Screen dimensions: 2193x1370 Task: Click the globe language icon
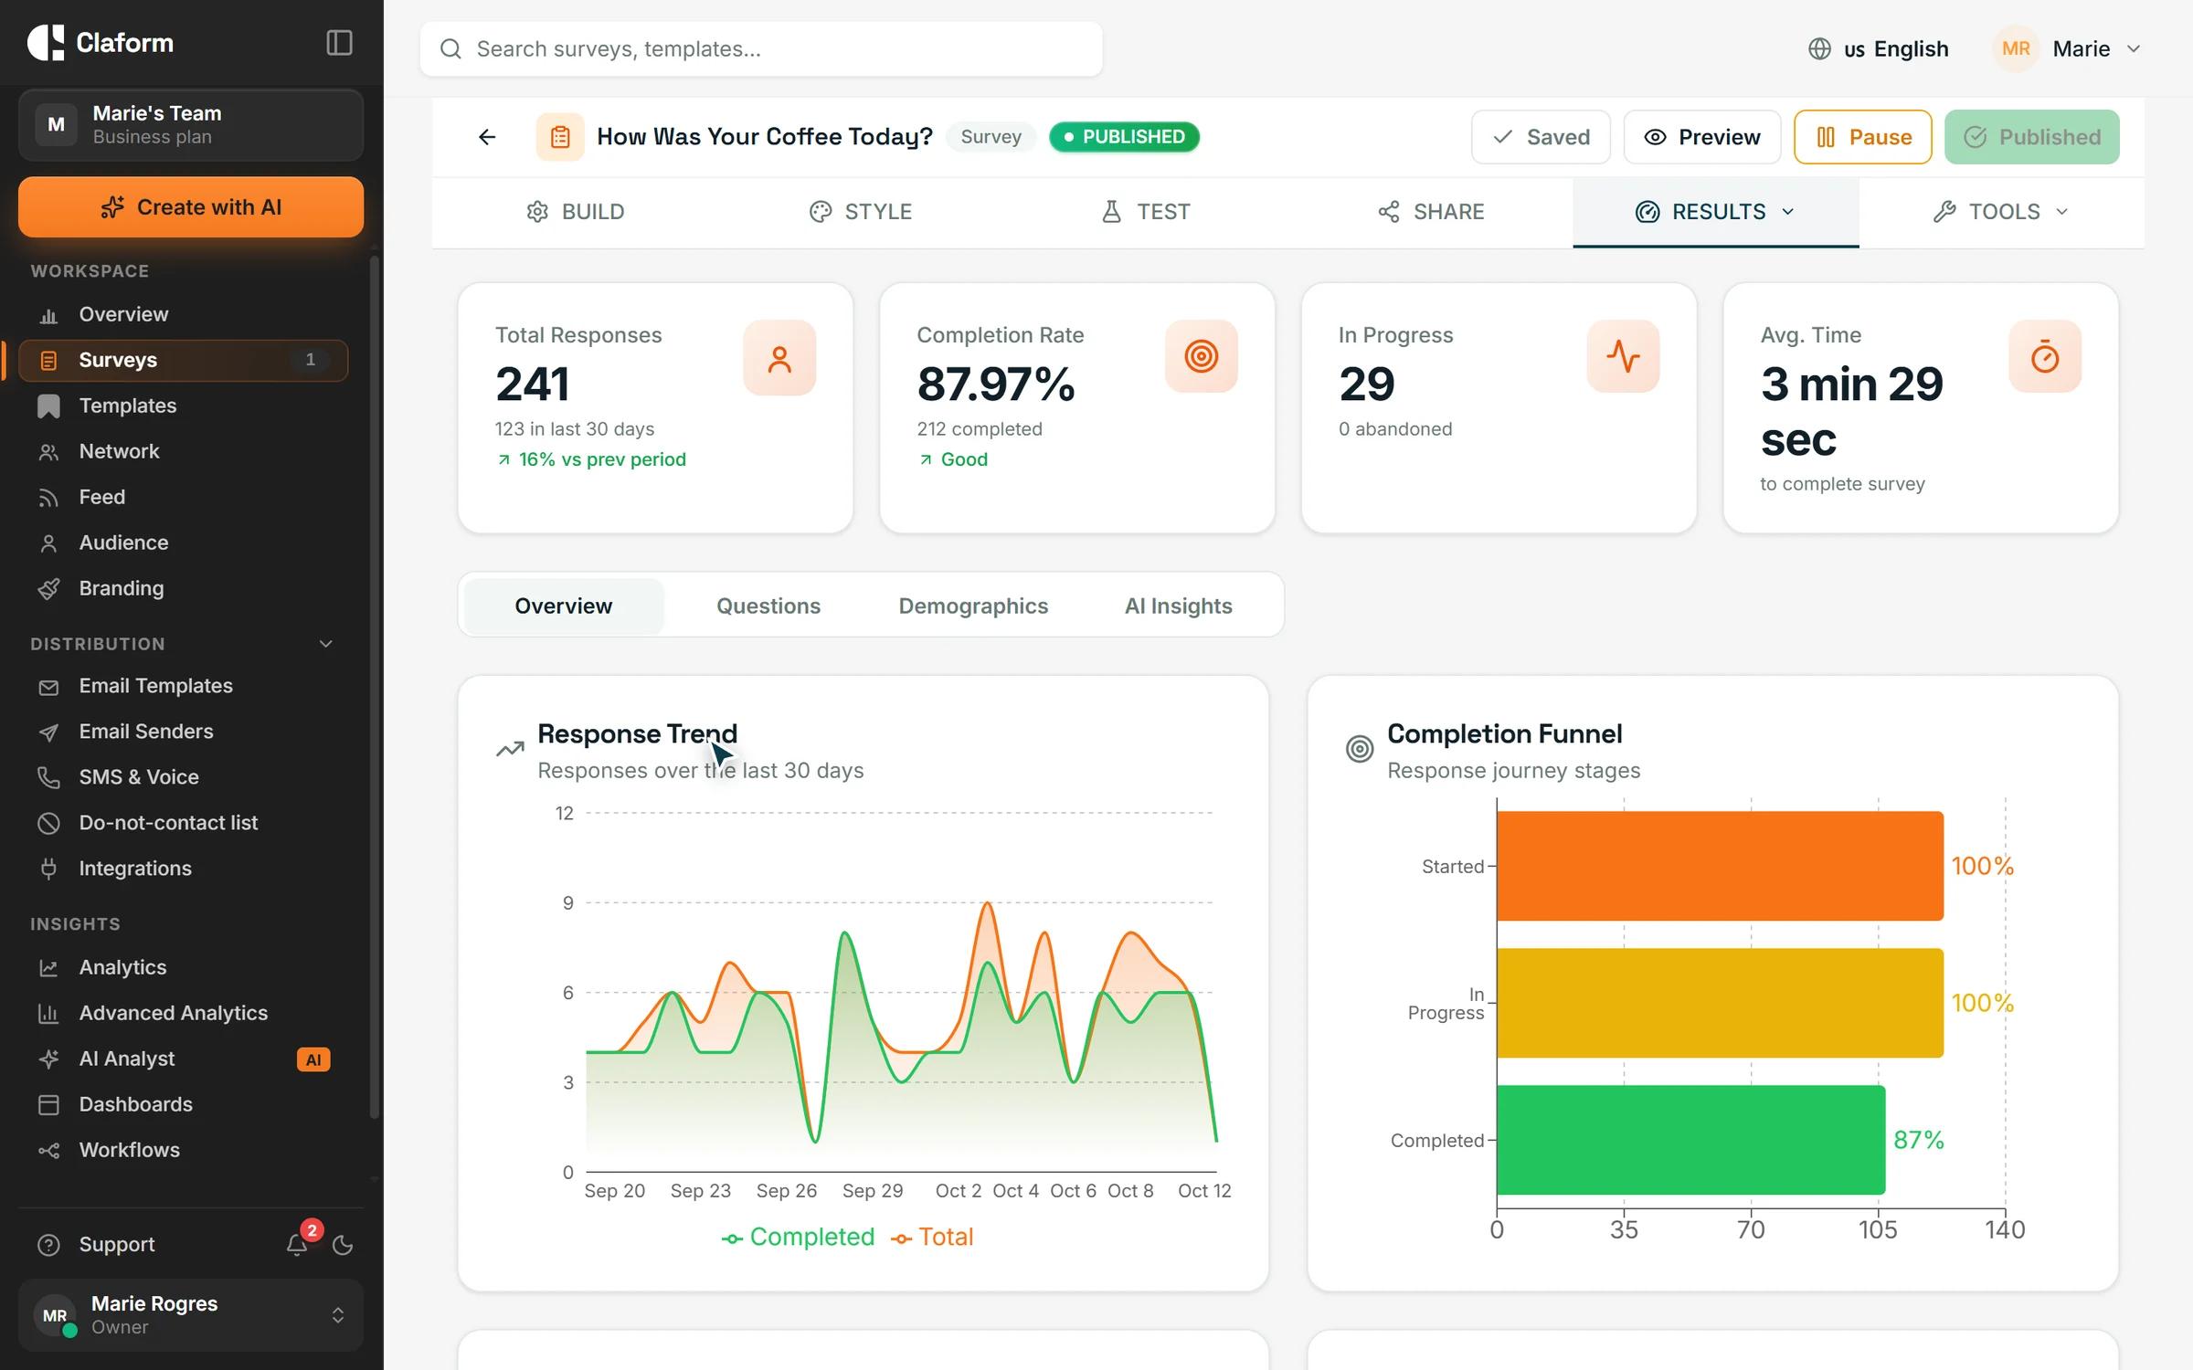click(1819, 49)
